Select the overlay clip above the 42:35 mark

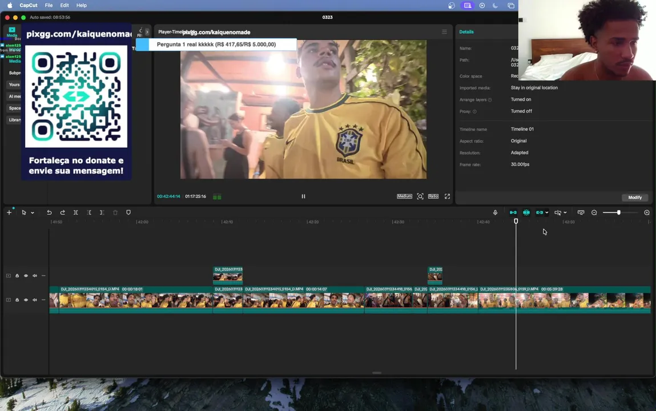click(x=435, y=275)
